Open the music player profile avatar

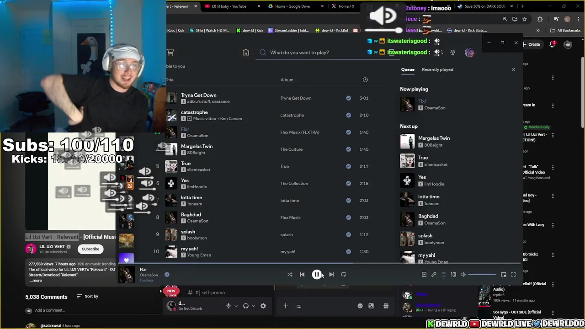pyautogui.click(x=469, y=53)
